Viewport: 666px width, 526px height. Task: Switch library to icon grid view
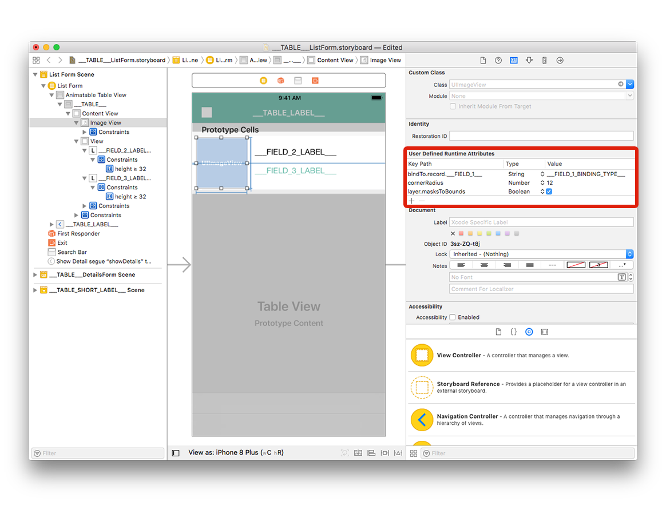tap(413, 453)
